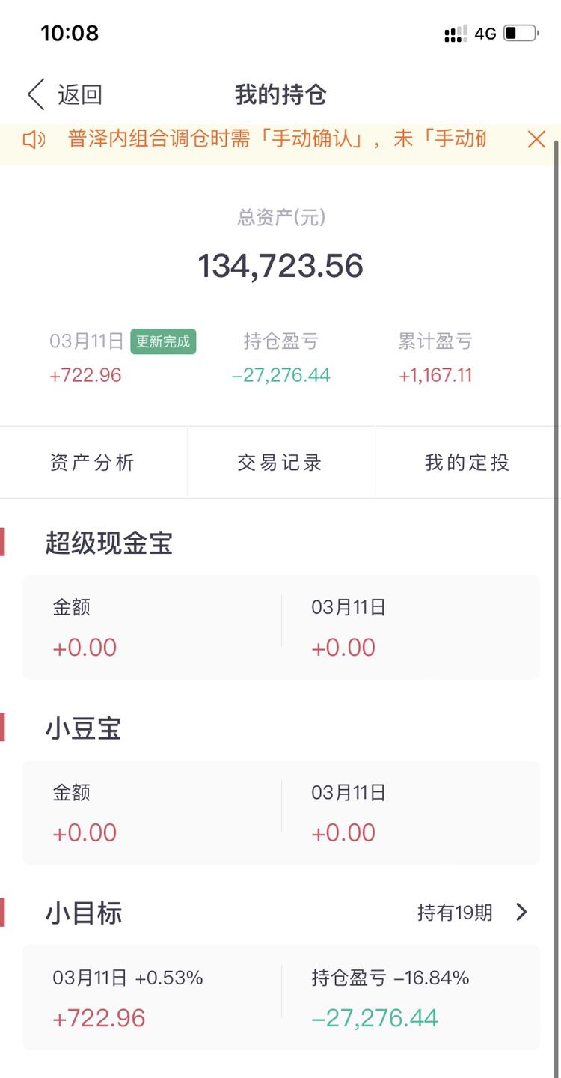This screenshot has width=561, height=1078.
Task: Tap the back arrow icon
Action: click(x=36, y=95)
